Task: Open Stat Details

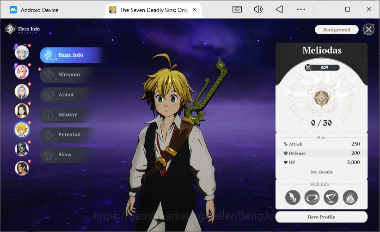Action: [321, 172]
